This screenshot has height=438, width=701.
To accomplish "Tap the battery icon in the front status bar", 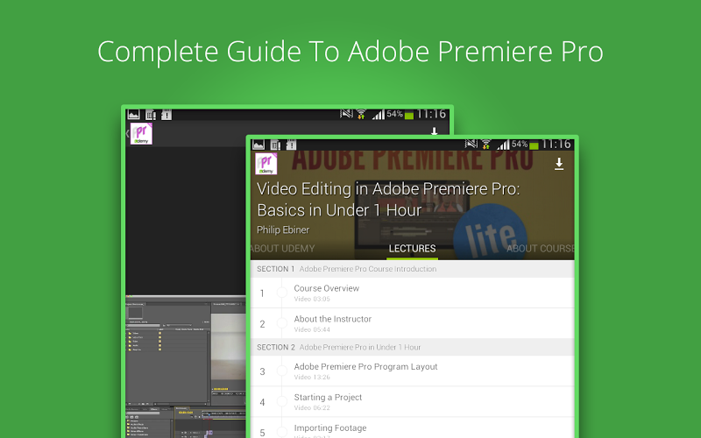I will point(534,145).
